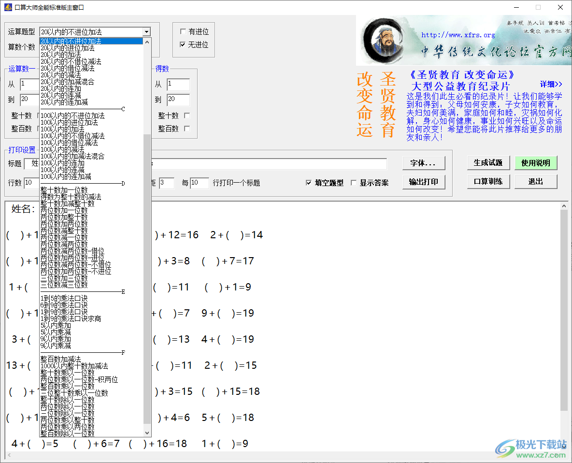Select 1到5的乘法口诀 option
Image resolution: width=572 pixels, height=463 pixels.
pos(91,299)
